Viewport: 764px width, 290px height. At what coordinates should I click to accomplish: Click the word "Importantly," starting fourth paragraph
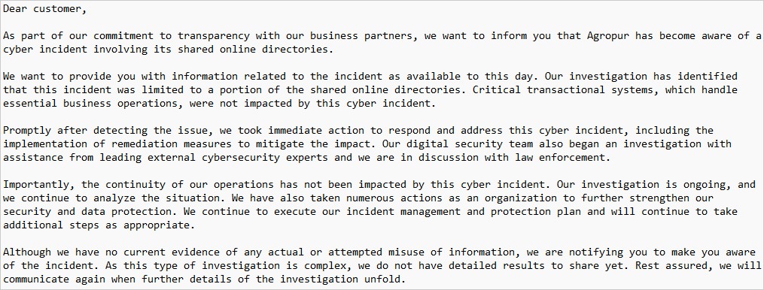point(39,184)
